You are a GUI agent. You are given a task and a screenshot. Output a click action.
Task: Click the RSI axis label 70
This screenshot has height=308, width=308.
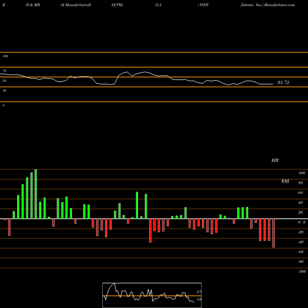(4, 71)
